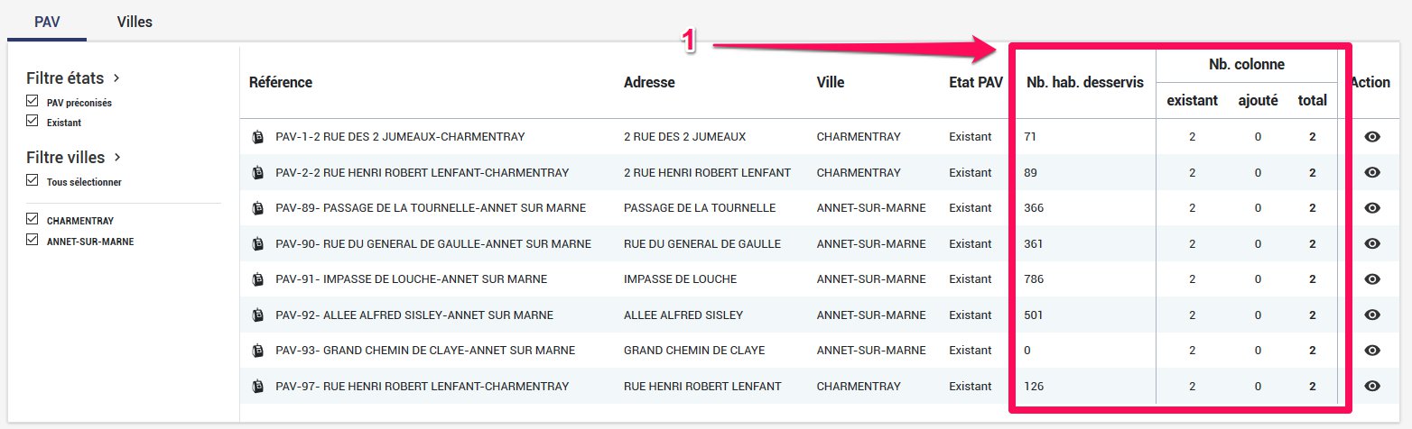Switch to the Villes tab

[135, 22]
